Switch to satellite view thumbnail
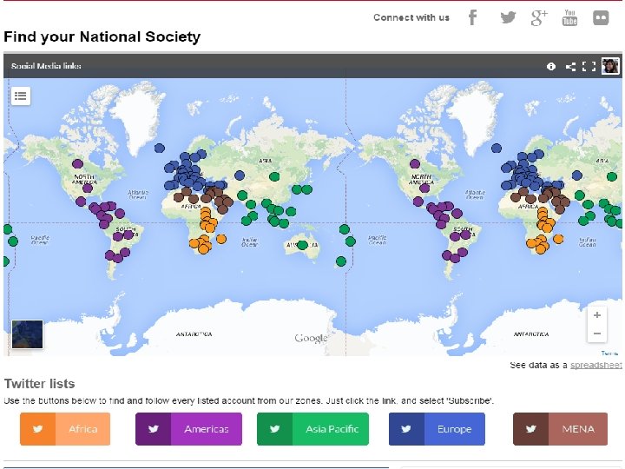Viewport: 625px width, 469px height. (x=27, y=334)
